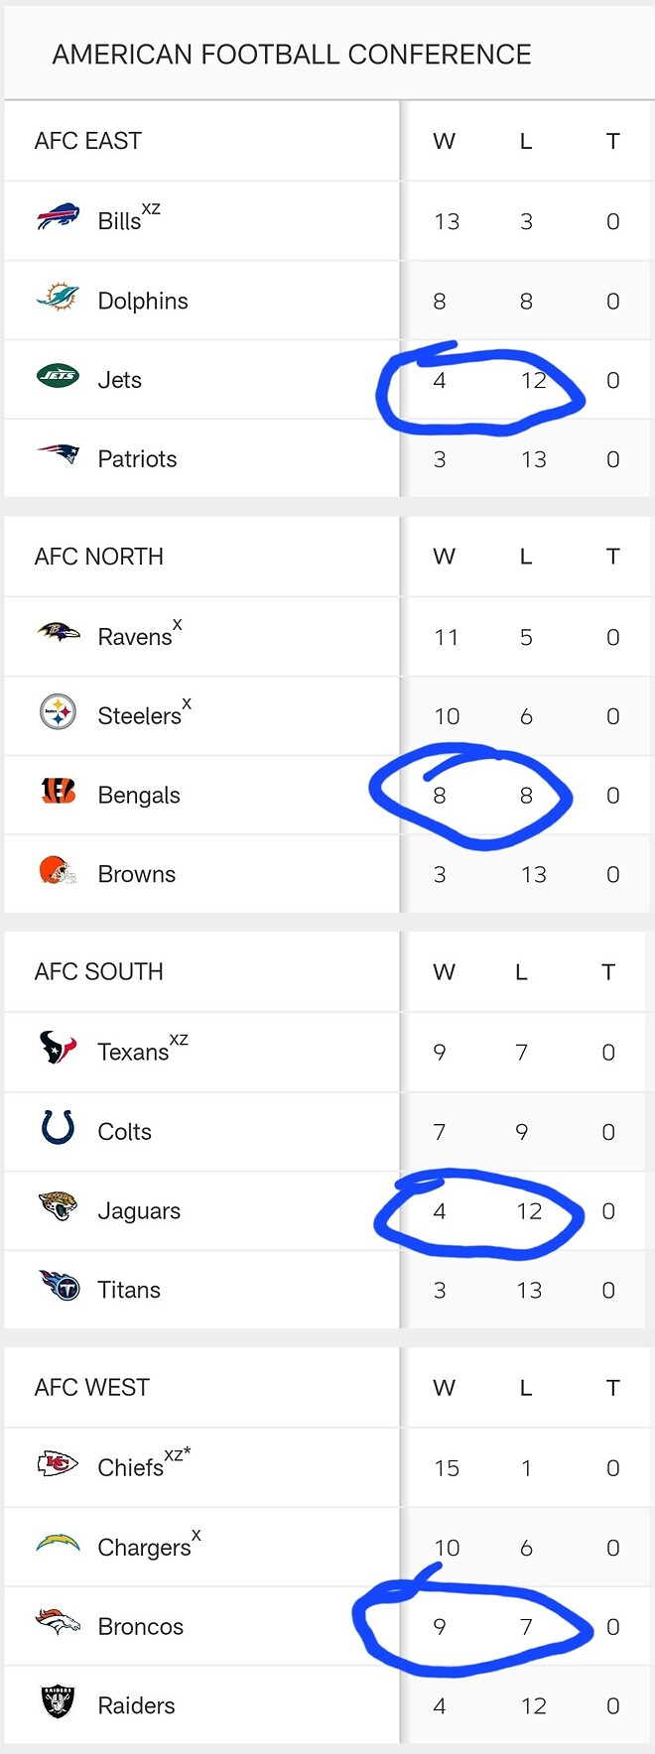Click the American Football Conference heading
The height and width of the screenshot is (1754, 655).
point(292,55)
